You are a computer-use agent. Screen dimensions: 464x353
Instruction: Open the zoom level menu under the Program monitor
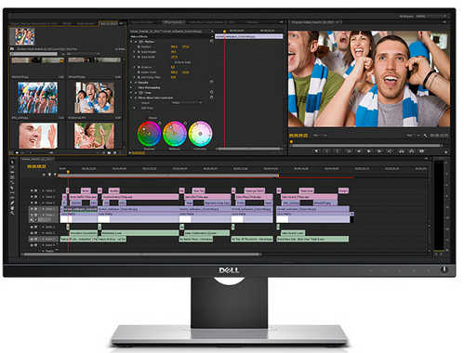click(319, 136)
